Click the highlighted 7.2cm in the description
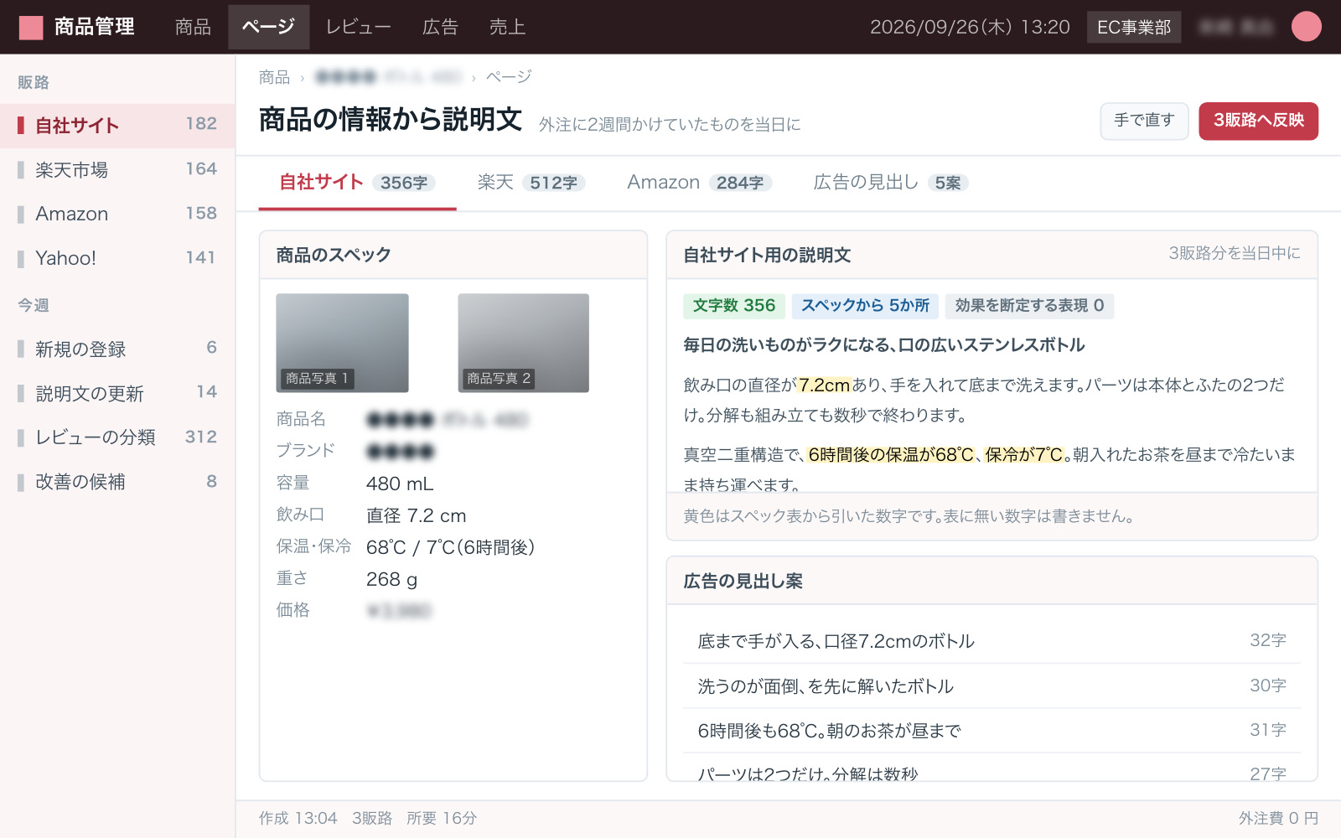 coord(824,385)
